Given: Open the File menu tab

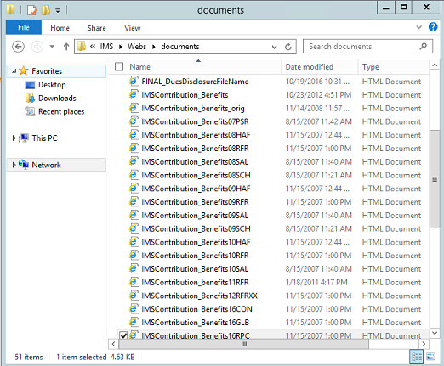Looking at the screenshot, I should pos(24,27).
